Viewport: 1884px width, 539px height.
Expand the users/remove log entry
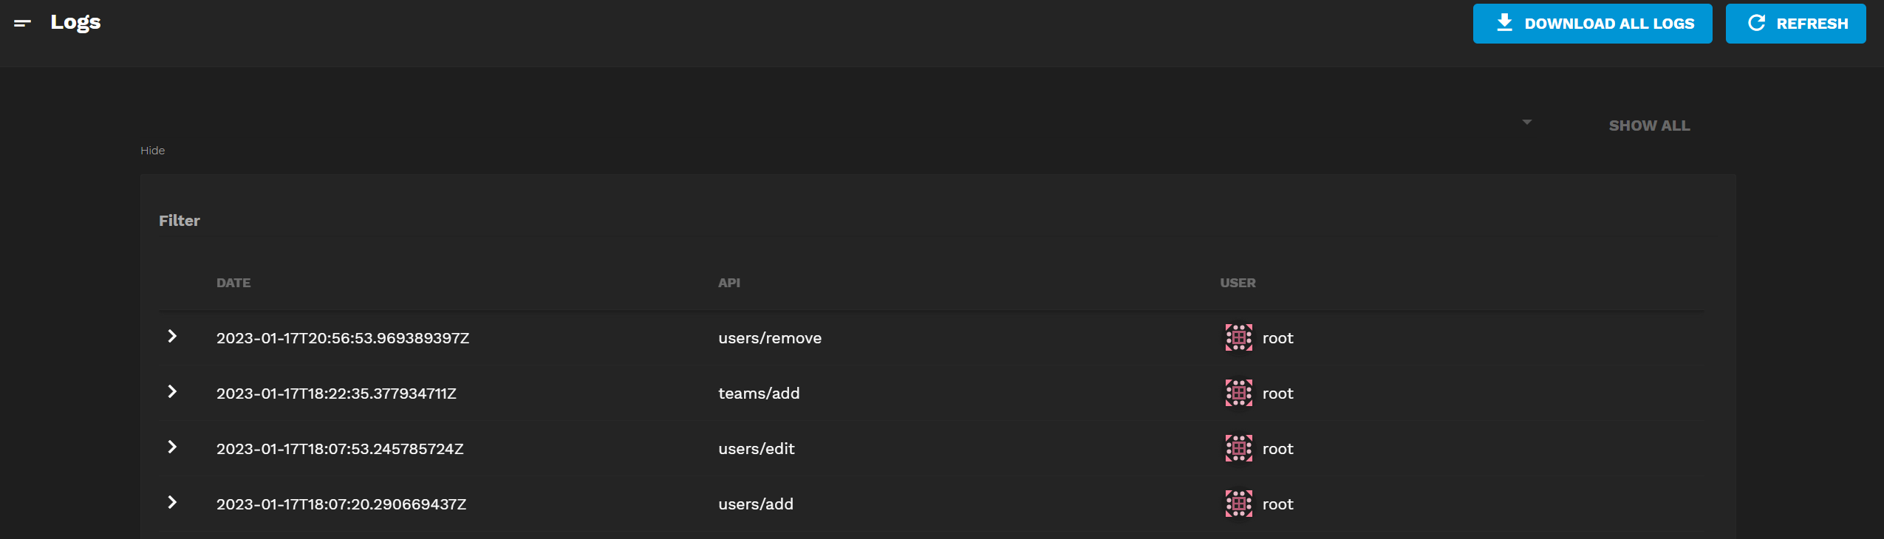pos(173,337)
